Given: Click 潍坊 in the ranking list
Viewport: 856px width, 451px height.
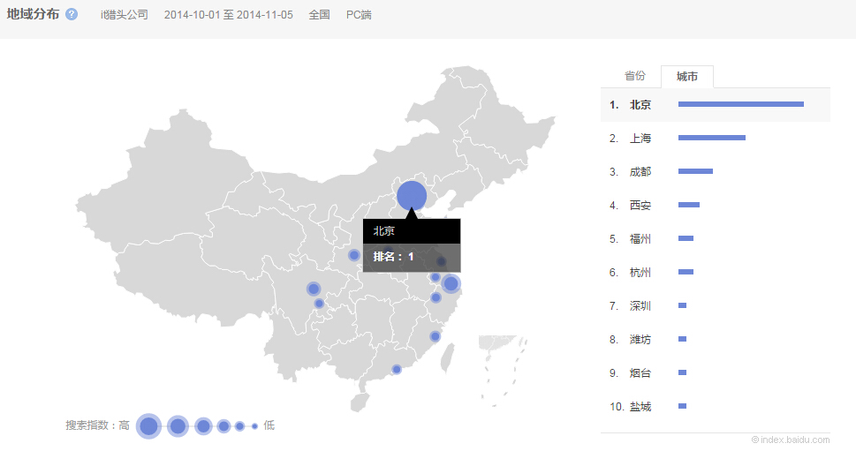Looking at the screenshot, I should (640, 340).
